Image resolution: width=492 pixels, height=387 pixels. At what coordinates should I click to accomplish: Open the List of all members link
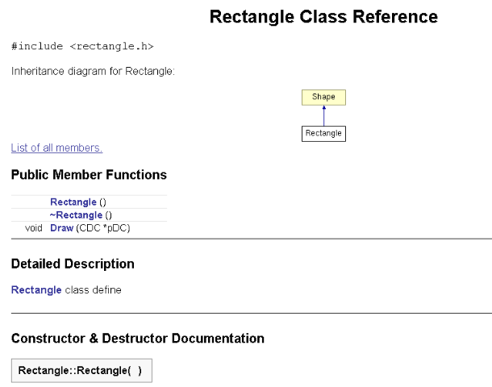click(x=56, y=148)
